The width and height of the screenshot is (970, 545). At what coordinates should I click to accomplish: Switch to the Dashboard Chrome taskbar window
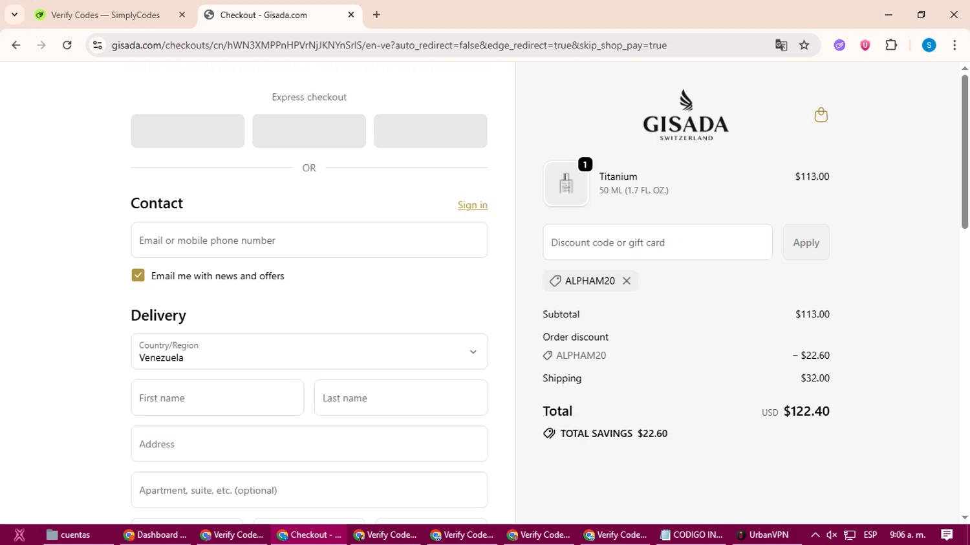click(x=156, y=535)
